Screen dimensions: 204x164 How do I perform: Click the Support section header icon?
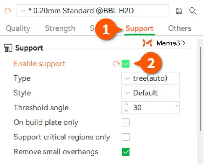(x=8, y=48)
